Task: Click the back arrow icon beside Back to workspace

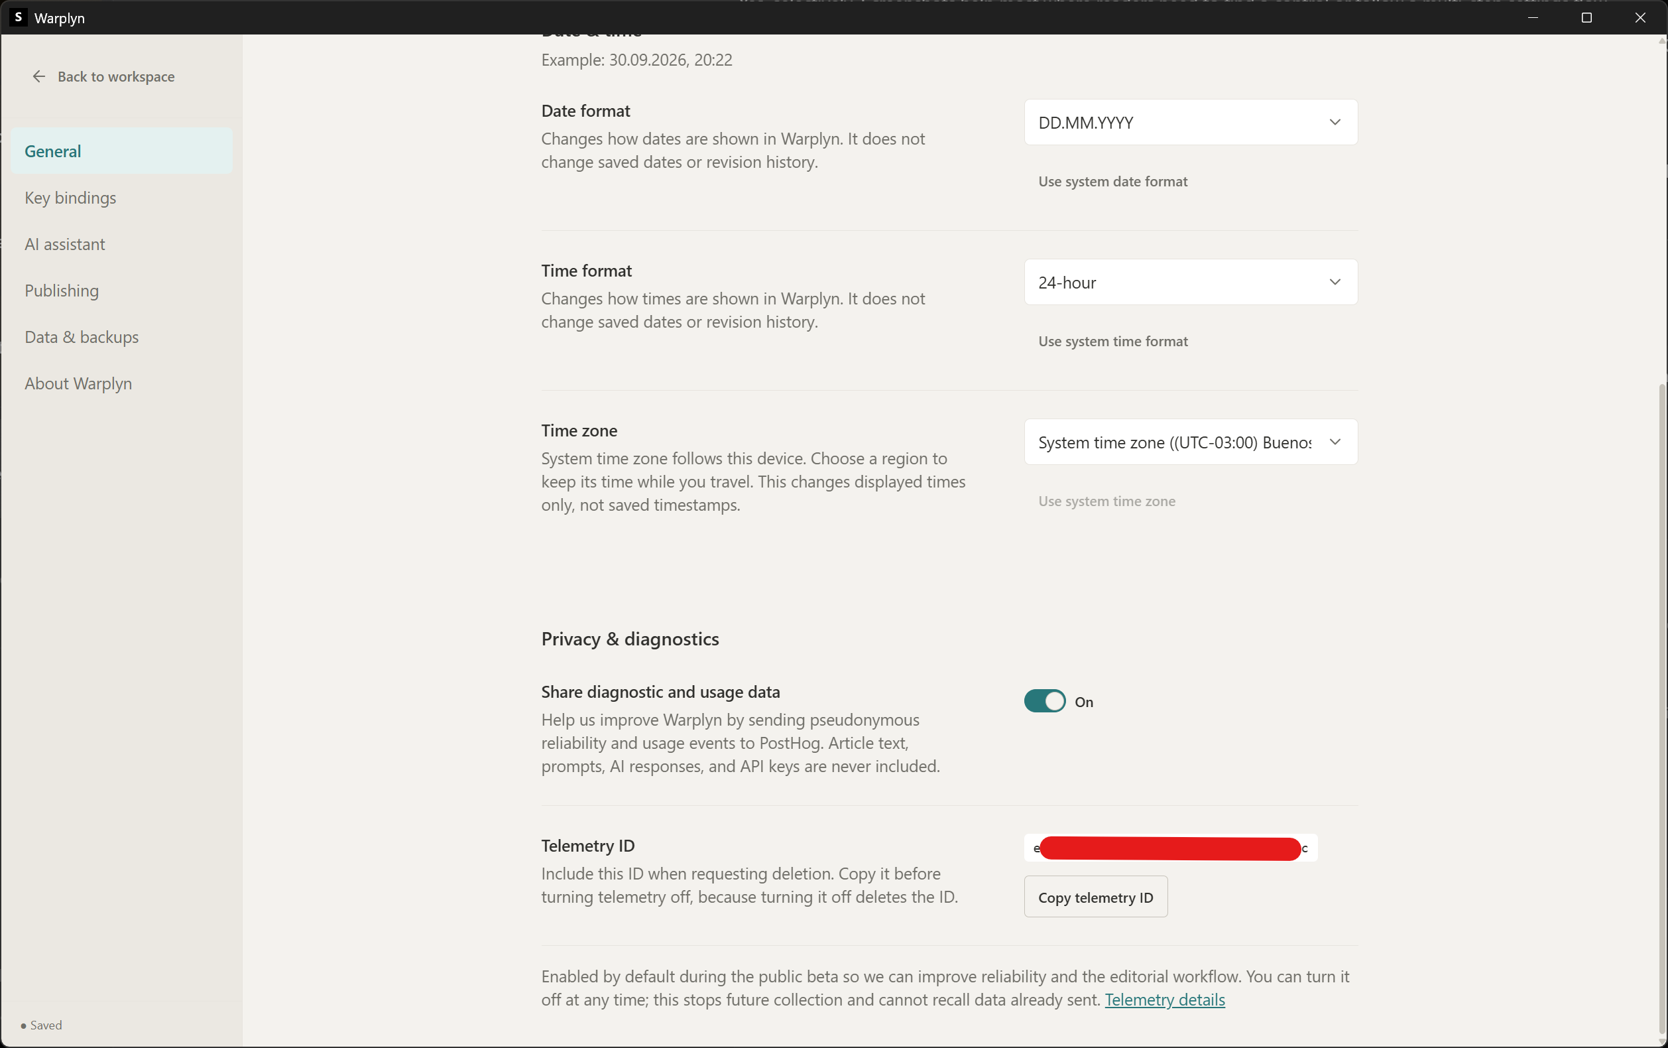Action: [39, 76]
